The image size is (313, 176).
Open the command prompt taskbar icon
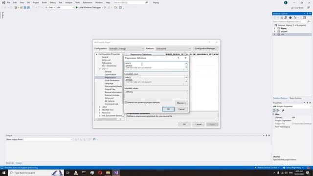click(84, 173)
